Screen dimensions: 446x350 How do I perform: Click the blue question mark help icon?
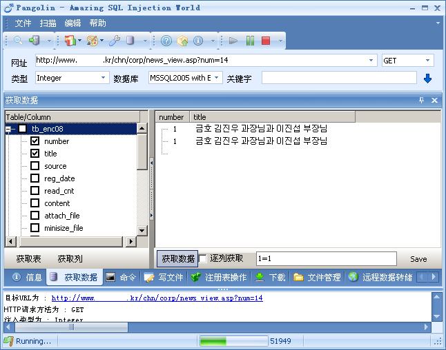point(166,41)
